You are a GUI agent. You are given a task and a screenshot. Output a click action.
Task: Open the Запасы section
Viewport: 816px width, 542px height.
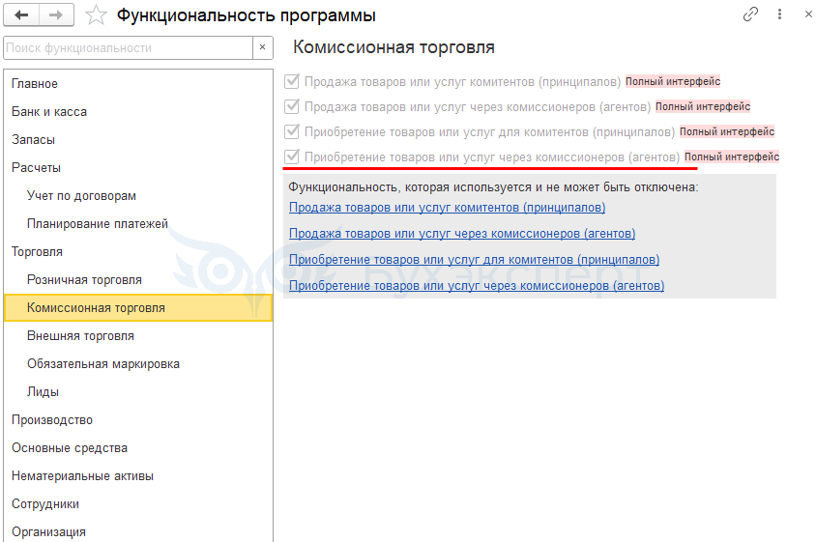click(x=138, y=140)
